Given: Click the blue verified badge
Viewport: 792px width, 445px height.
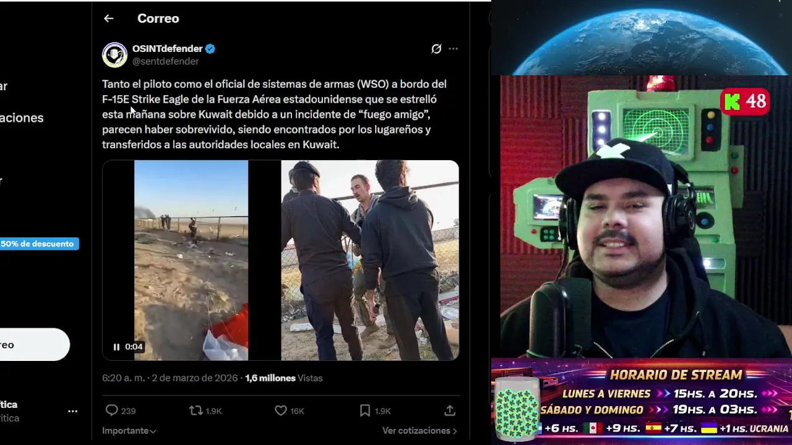Looking at the screenshot, I should pos(210,49).
